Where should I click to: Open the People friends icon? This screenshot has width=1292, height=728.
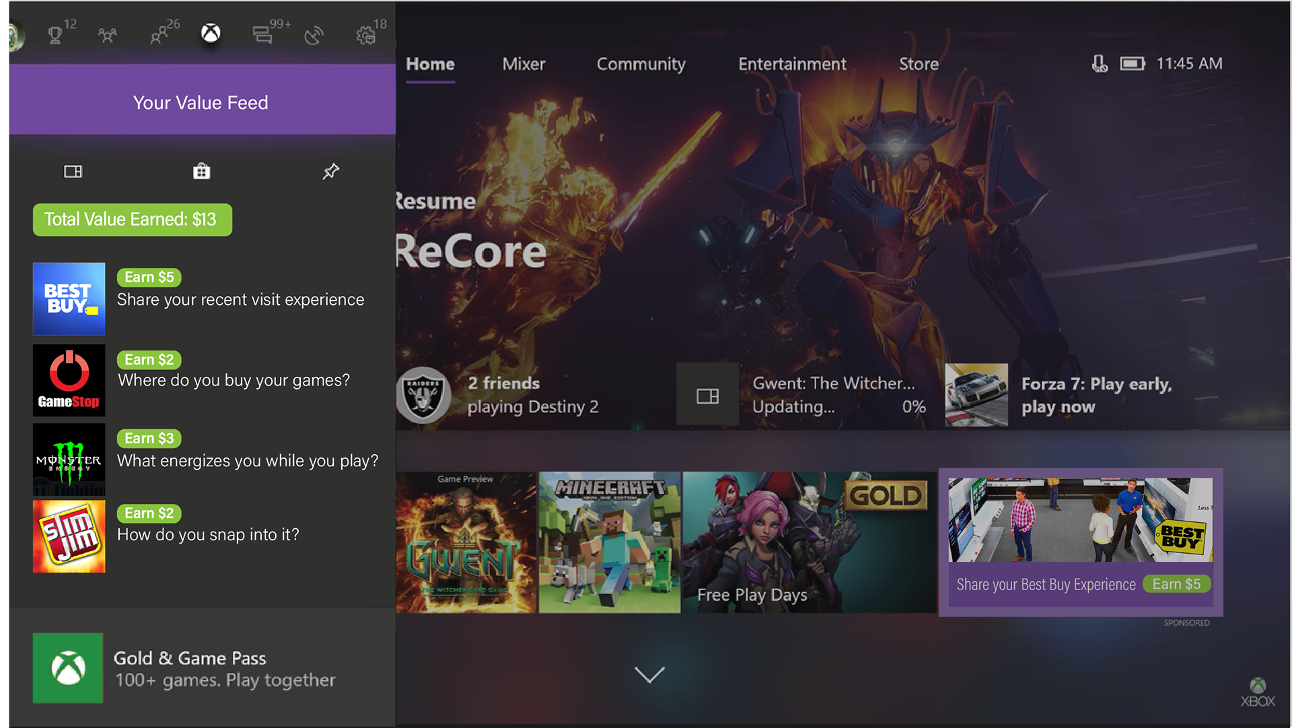[x=159, y=35]
